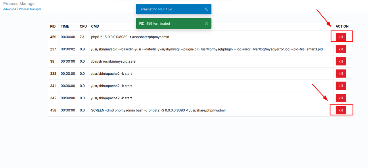368x168 pixels.
Task: Kill apache2 process PID 341
Action: click(341, 86)
